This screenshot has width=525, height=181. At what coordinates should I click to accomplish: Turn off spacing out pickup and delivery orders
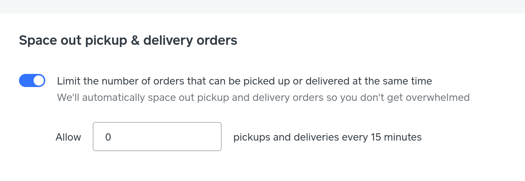(32, 80)
